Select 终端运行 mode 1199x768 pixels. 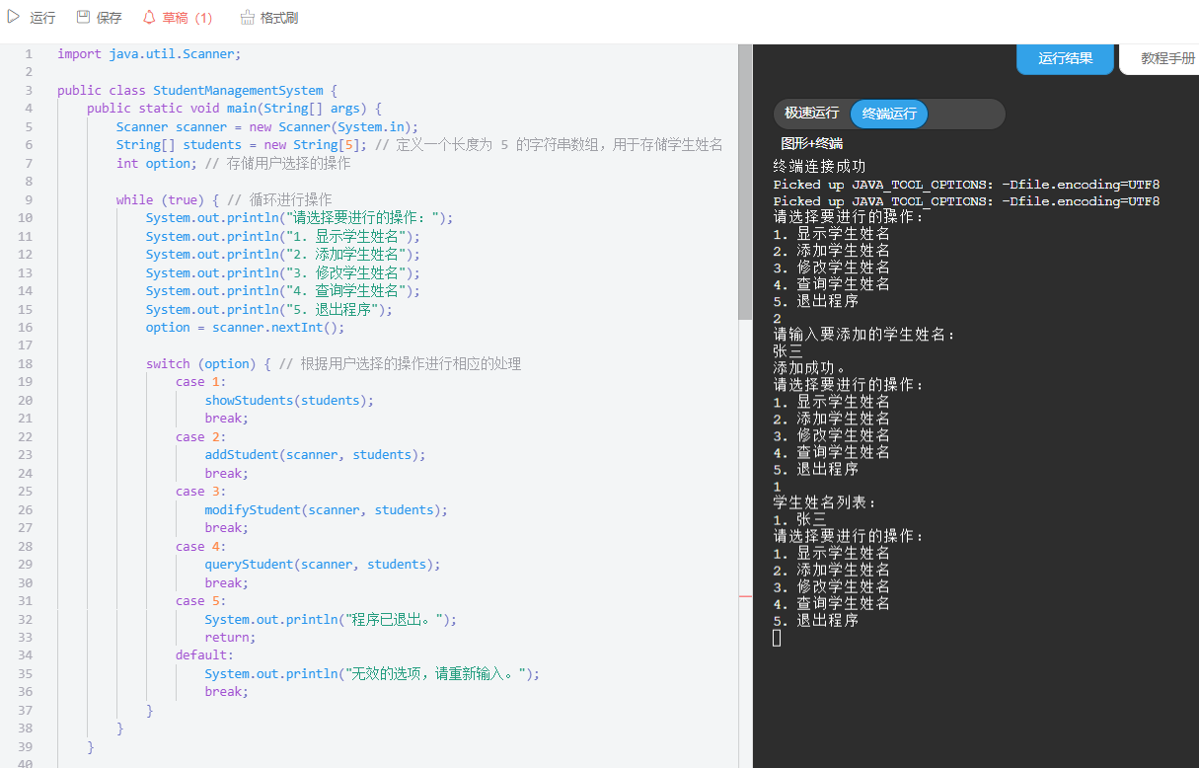[x=889, y=114]
